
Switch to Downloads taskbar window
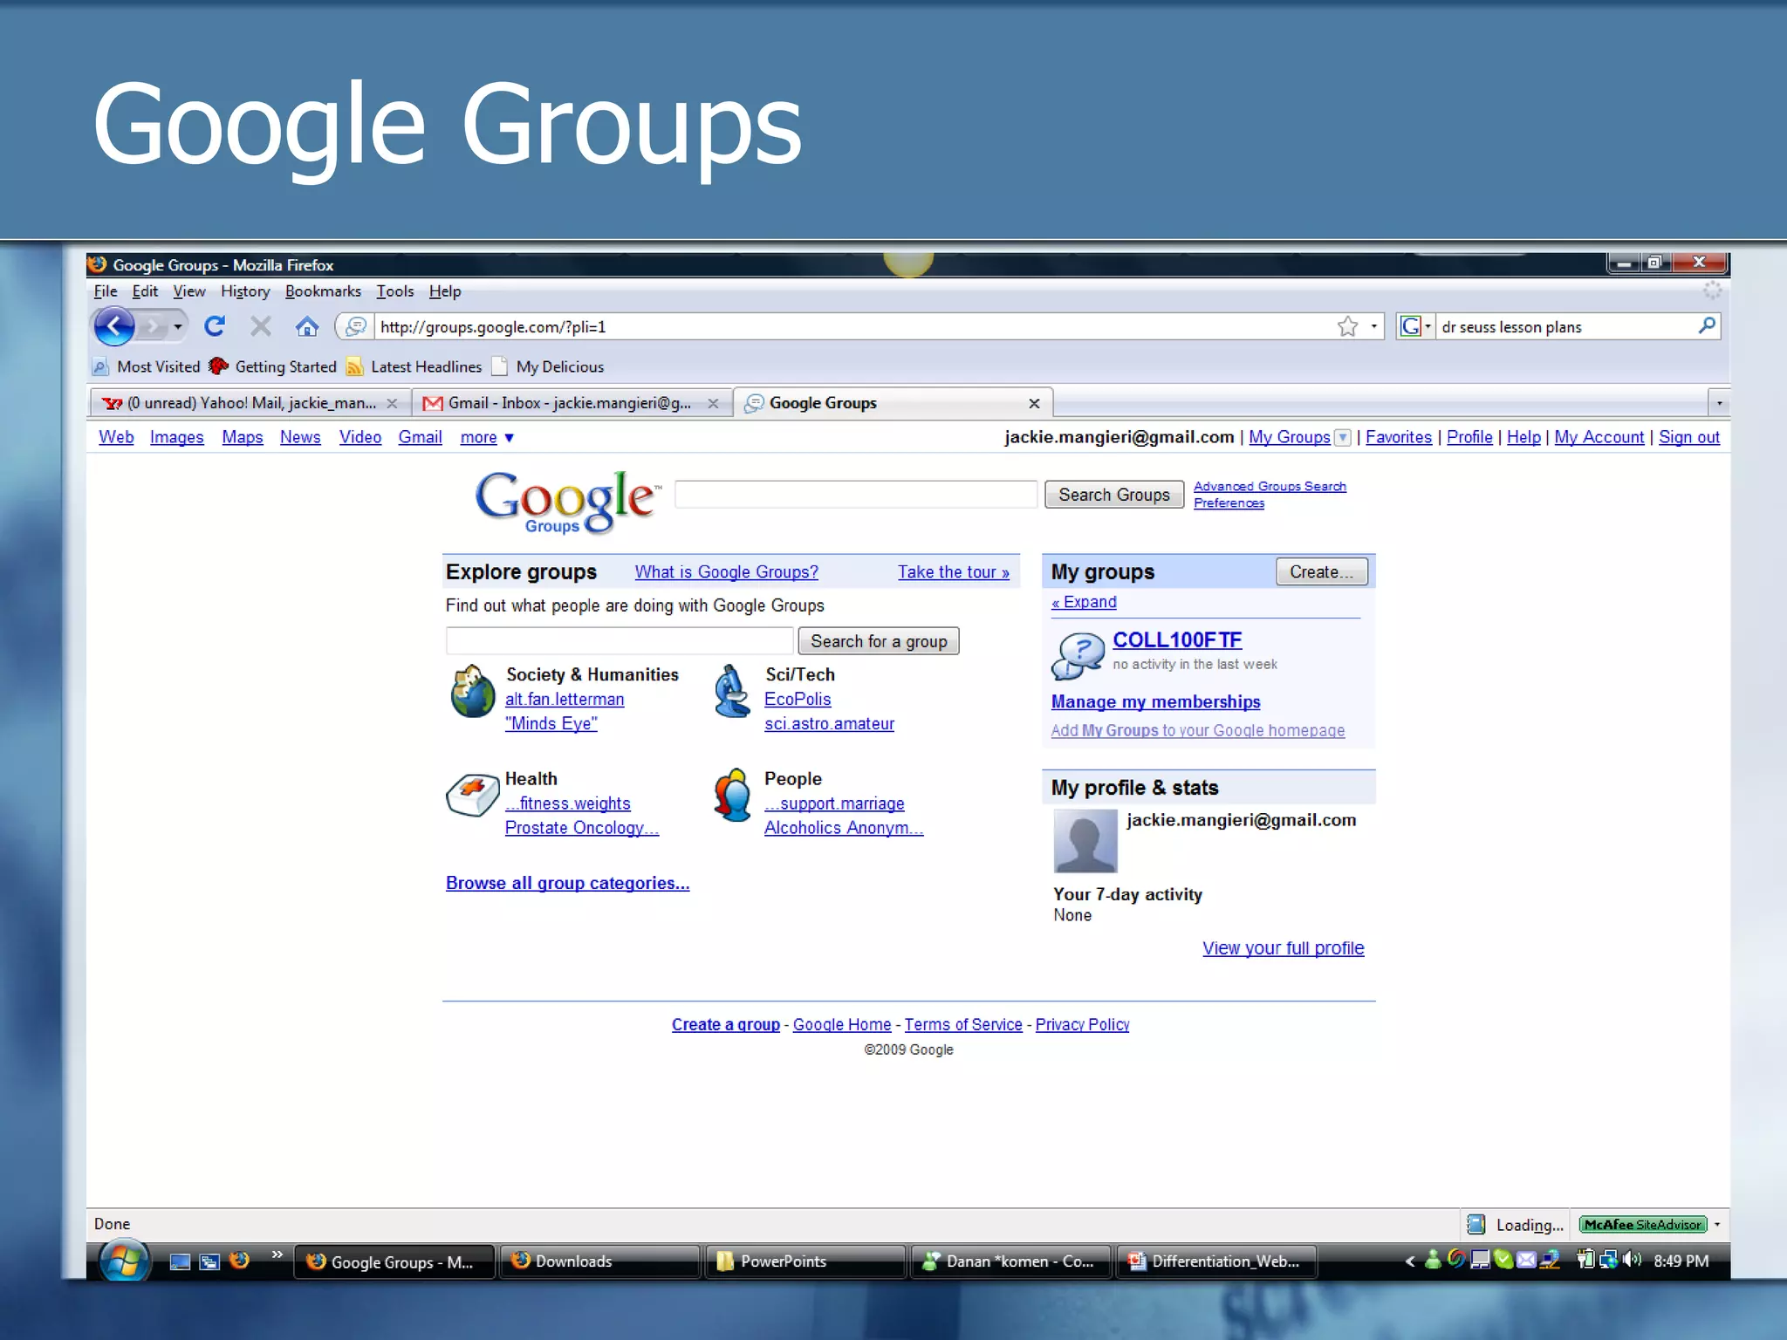[x=600, y=1261]
